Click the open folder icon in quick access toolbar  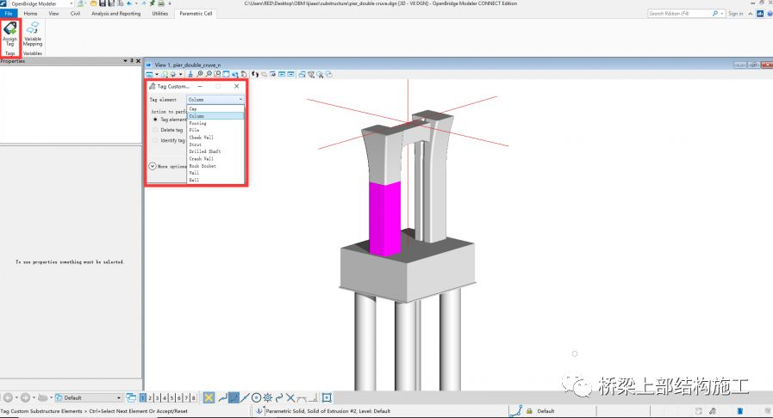pyautogui.click(x=93, y=3)
